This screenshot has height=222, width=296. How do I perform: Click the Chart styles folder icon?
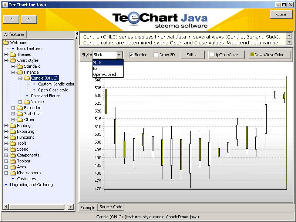click(13, 60)
